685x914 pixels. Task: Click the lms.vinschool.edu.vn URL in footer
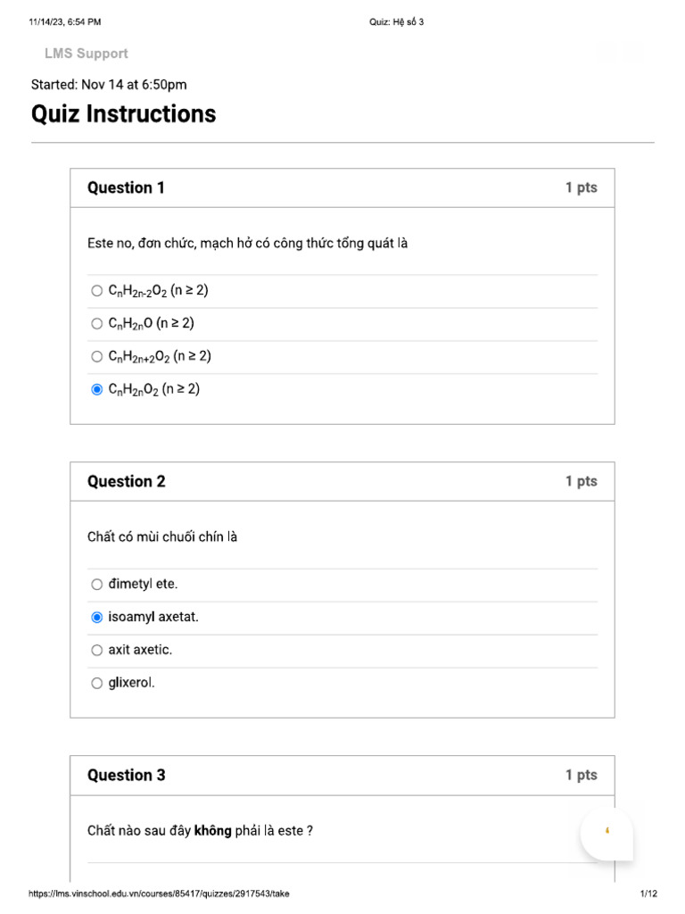(x=159, y=893)
